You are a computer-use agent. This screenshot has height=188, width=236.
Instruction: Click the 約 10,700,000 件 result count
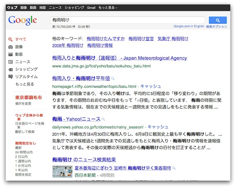point(64,27)
